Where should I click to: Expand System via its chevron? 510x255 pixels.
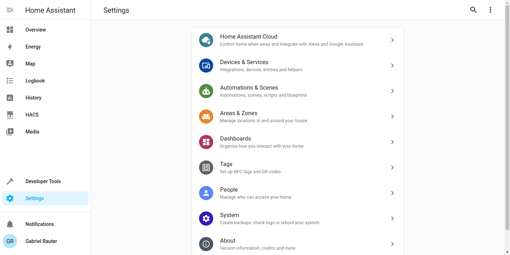(x=392, y=219)
